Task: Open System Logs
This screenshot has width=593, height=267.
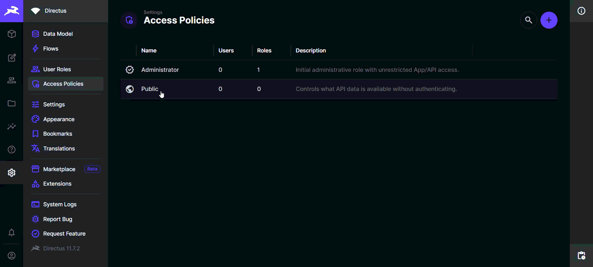Action: [65, 204]
